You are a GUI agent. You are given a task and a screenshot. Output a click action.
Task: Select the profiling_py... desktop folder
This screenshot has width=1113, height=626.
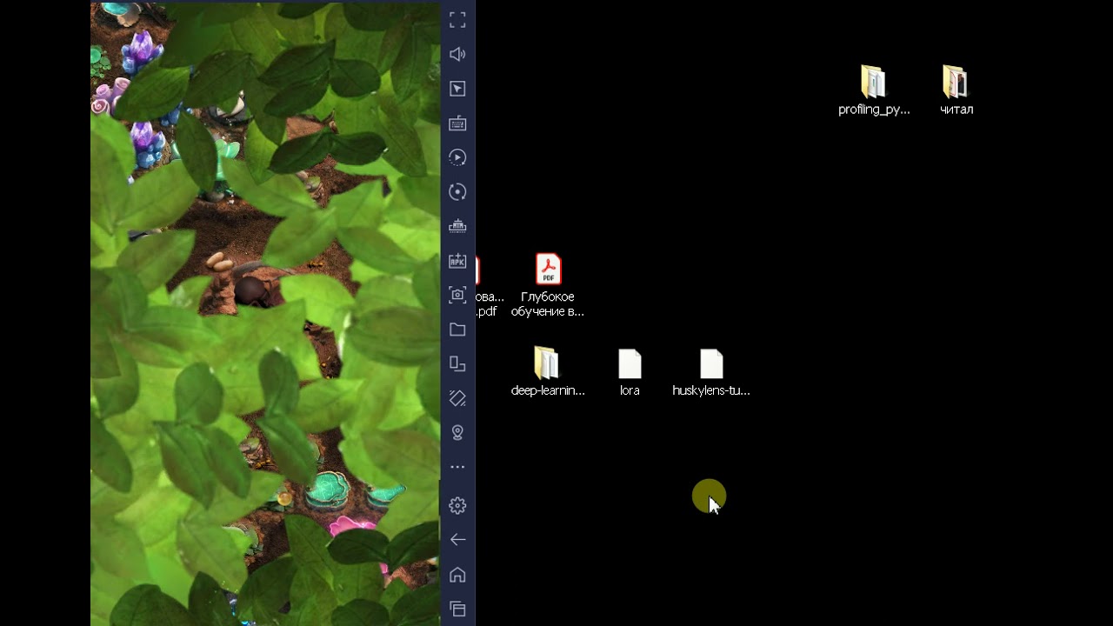pos(874,90)
